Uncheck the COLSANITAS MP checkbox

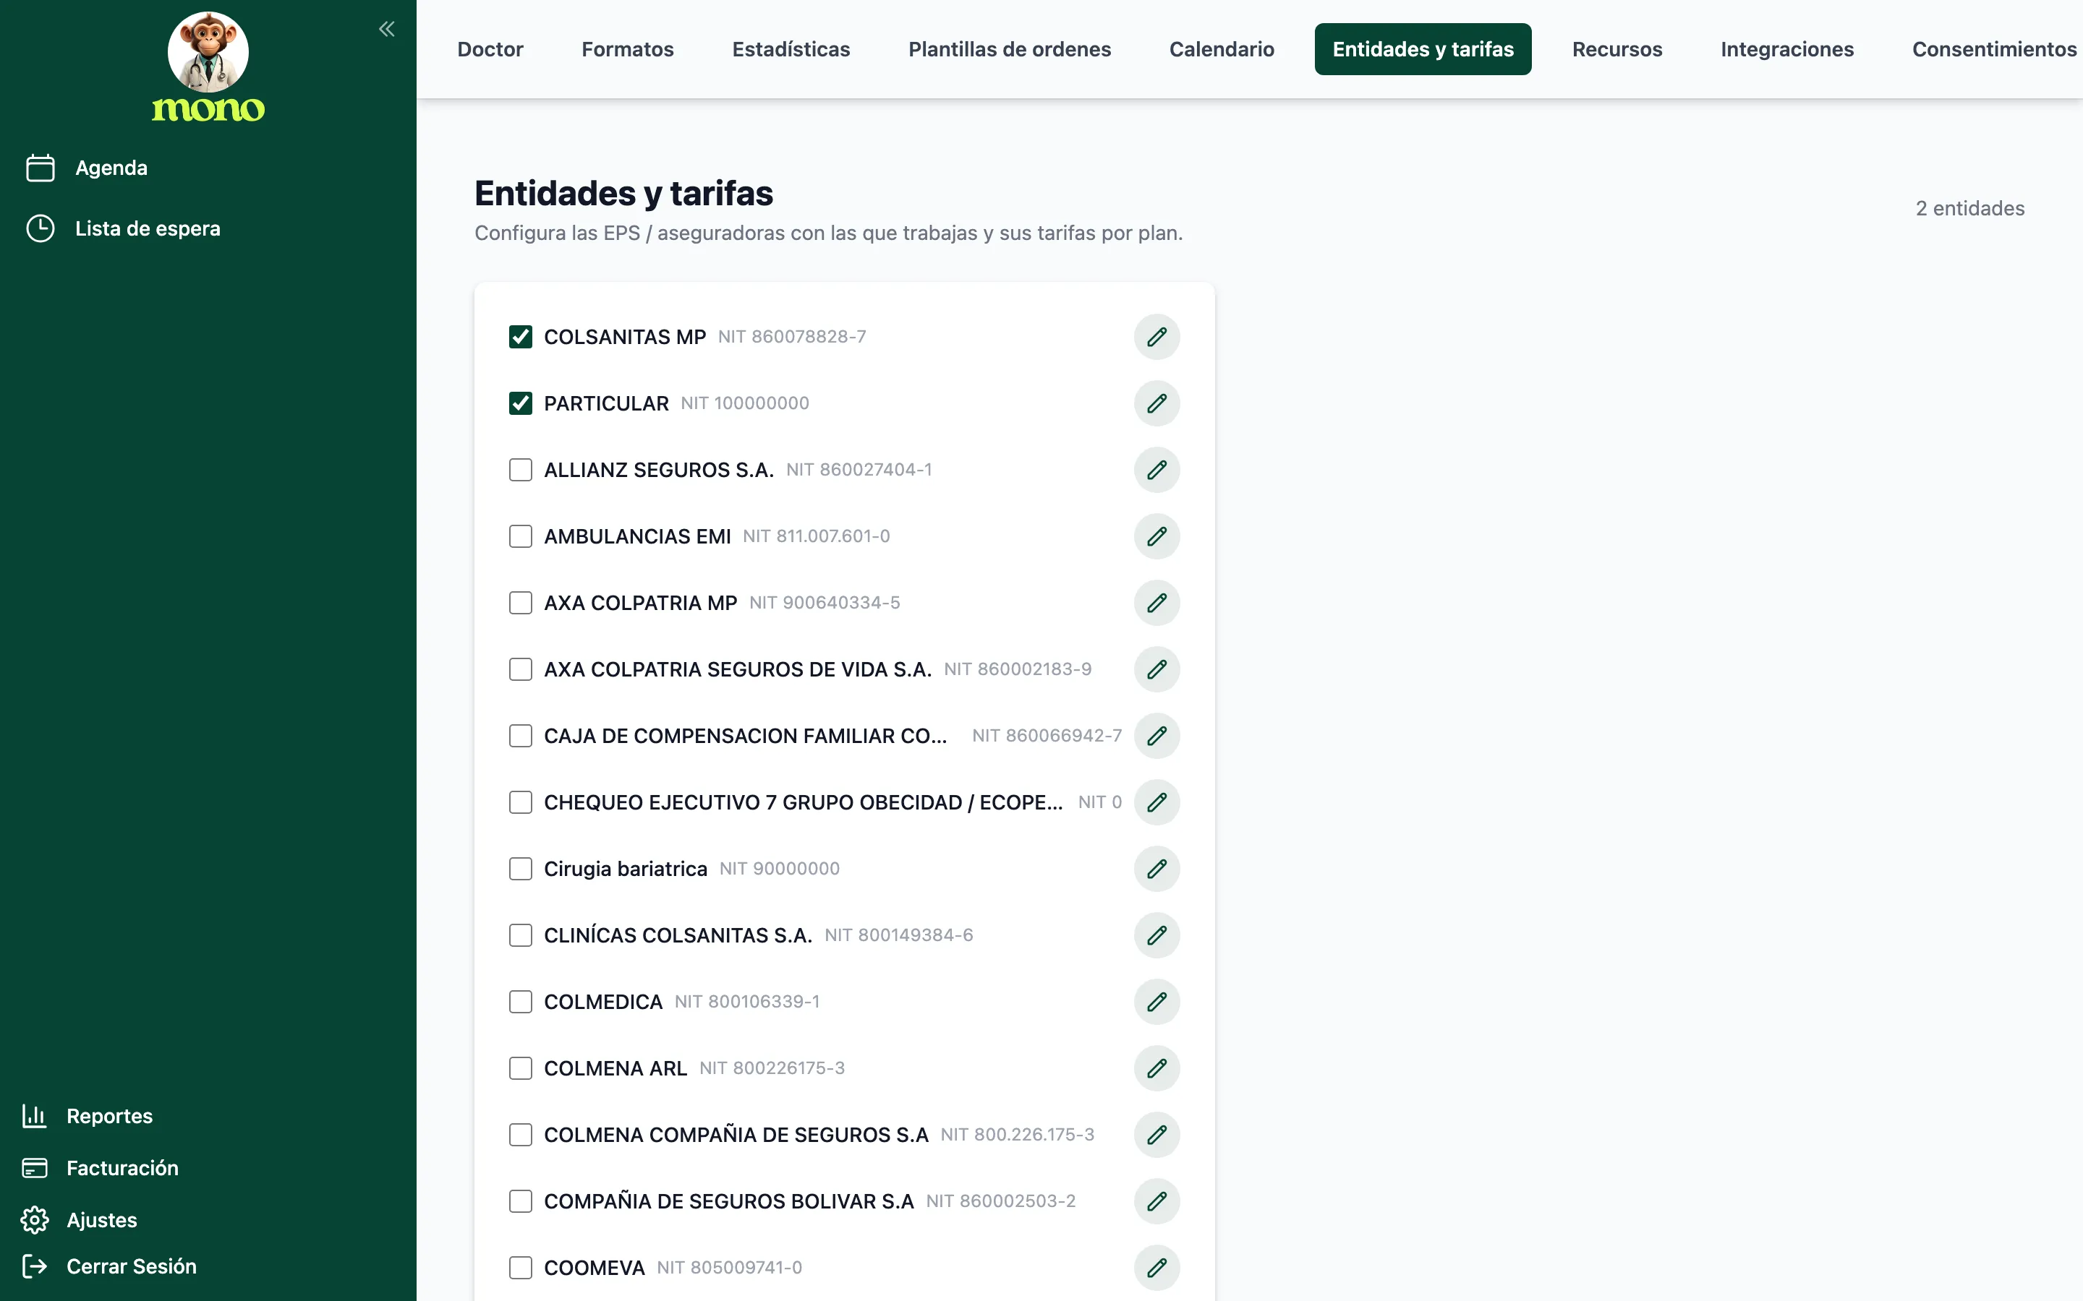click(x=521, y=336)
